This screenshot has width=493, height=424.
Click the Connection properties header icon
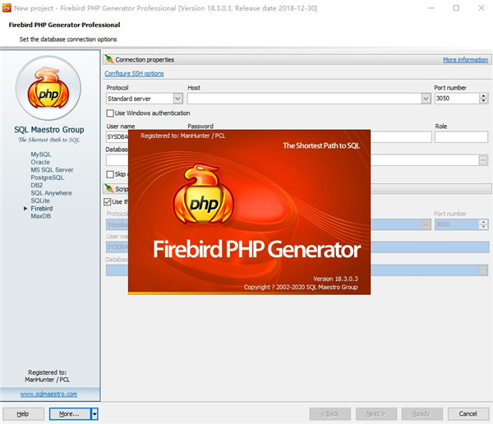click(x=109, y=59)
